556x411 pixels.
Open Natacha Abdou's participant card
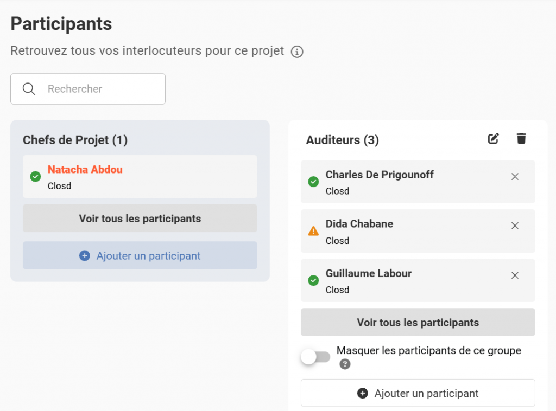(140, 177)
